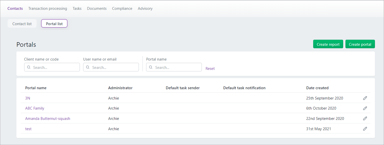Open the Advisory menu item

coord(145,9)
